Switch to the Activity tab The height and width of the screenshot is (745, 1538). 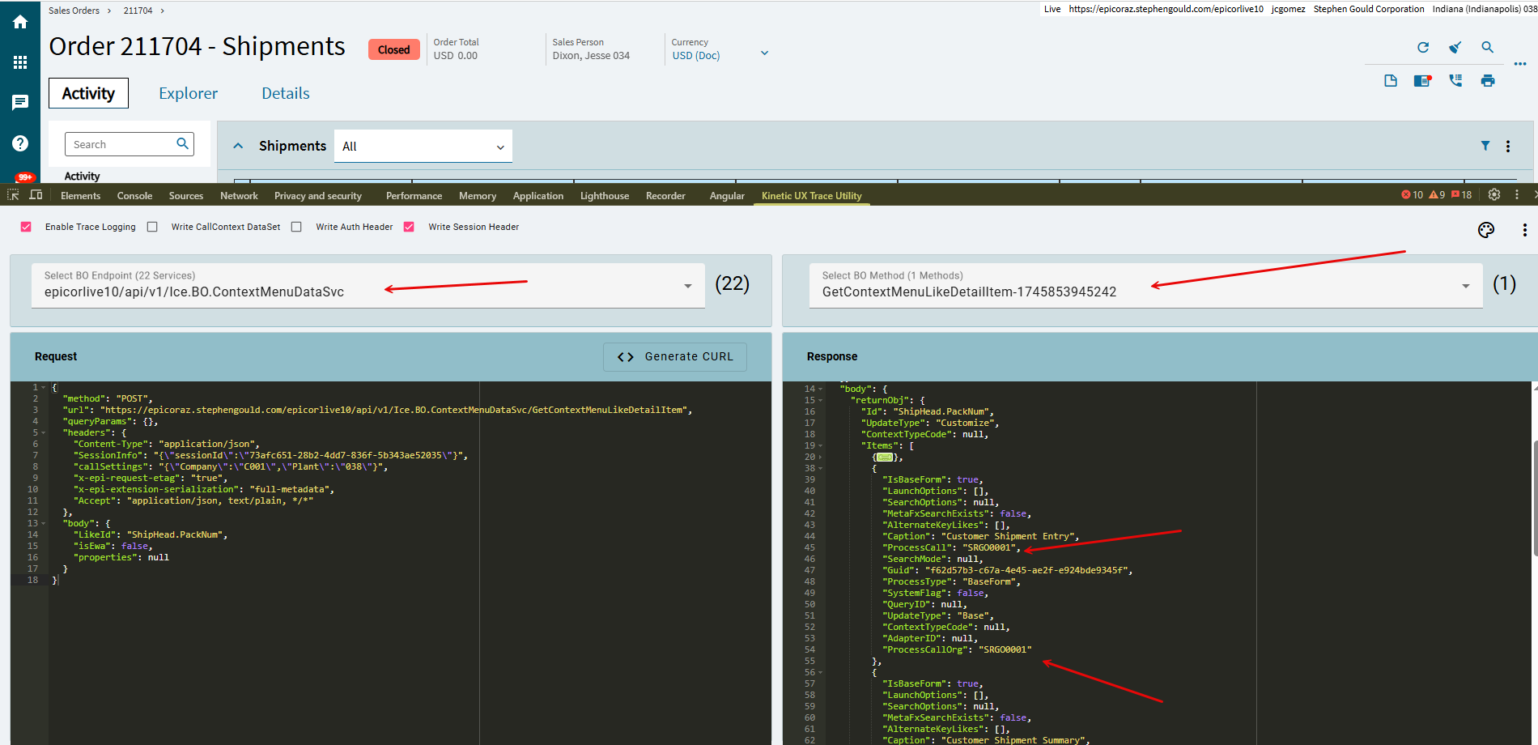[88, 93]
